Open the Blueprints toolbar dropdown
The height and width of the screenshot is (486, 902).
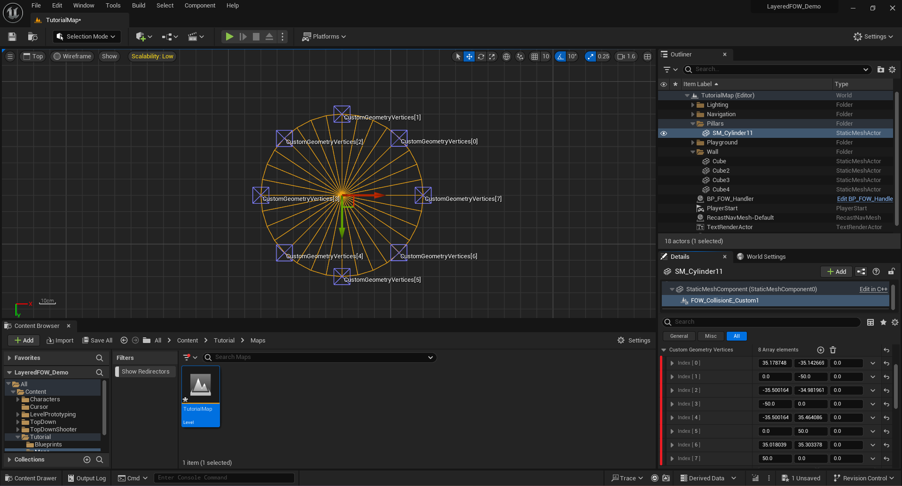coord(170,37)
